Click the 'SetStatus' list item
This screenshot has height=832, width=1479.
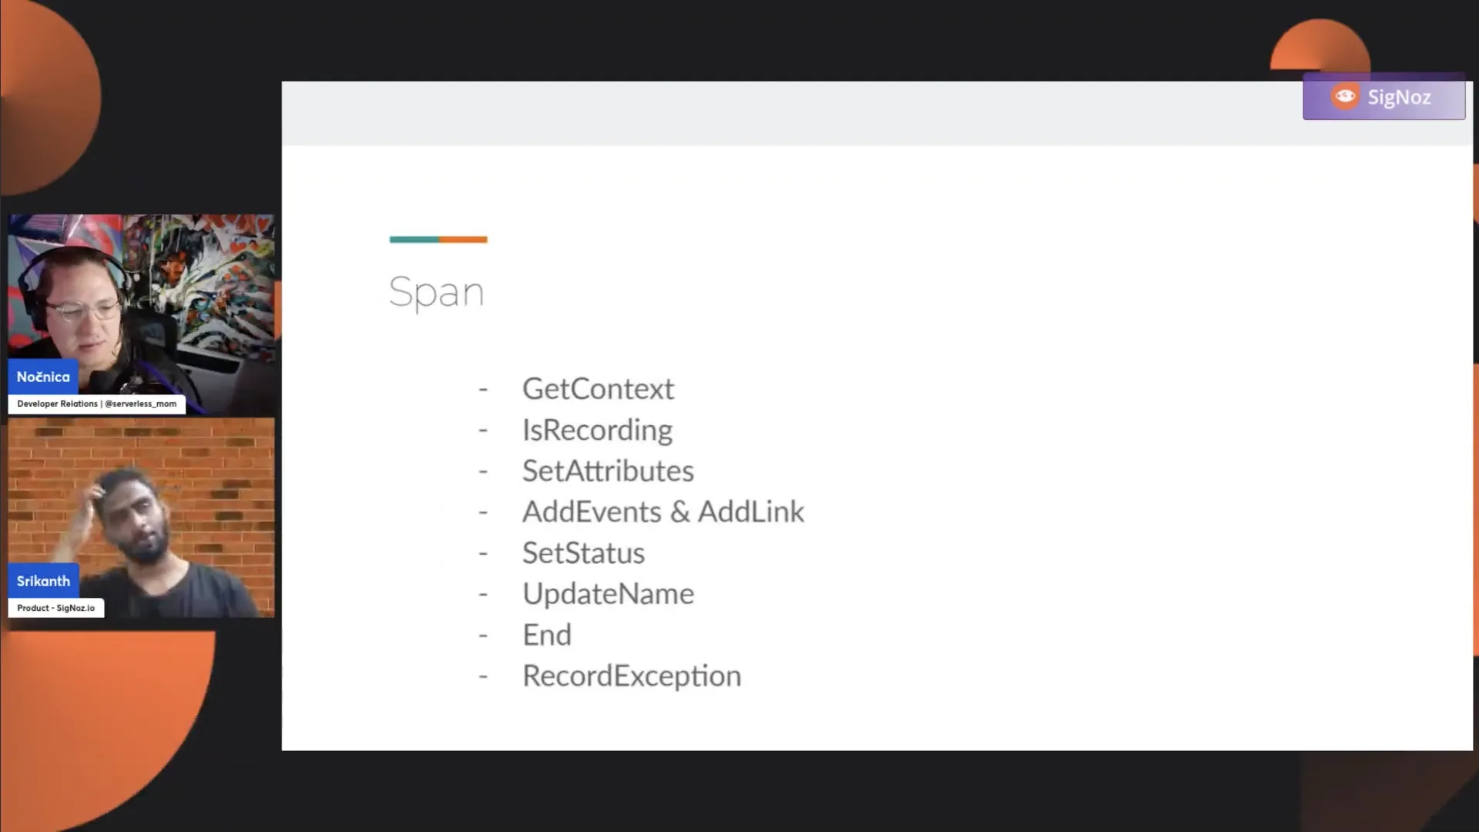coord(583,553)
